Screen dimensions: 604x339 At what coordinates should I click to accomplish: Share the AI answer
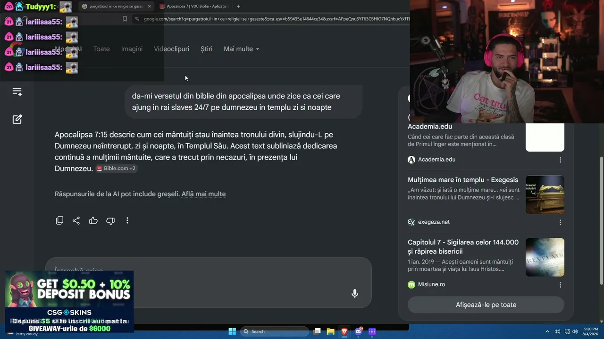(x=76, y=220)
